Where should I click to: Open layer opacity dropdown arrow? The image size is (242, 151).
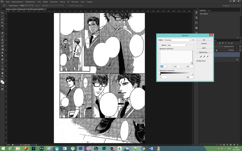point(240,47)
